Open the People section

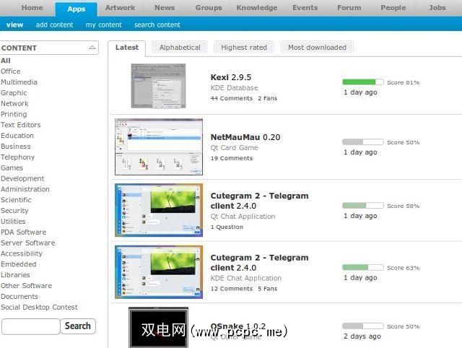[x=393, y=8]
